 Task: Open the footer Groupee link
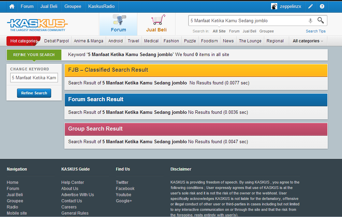[x=15, y=201]
